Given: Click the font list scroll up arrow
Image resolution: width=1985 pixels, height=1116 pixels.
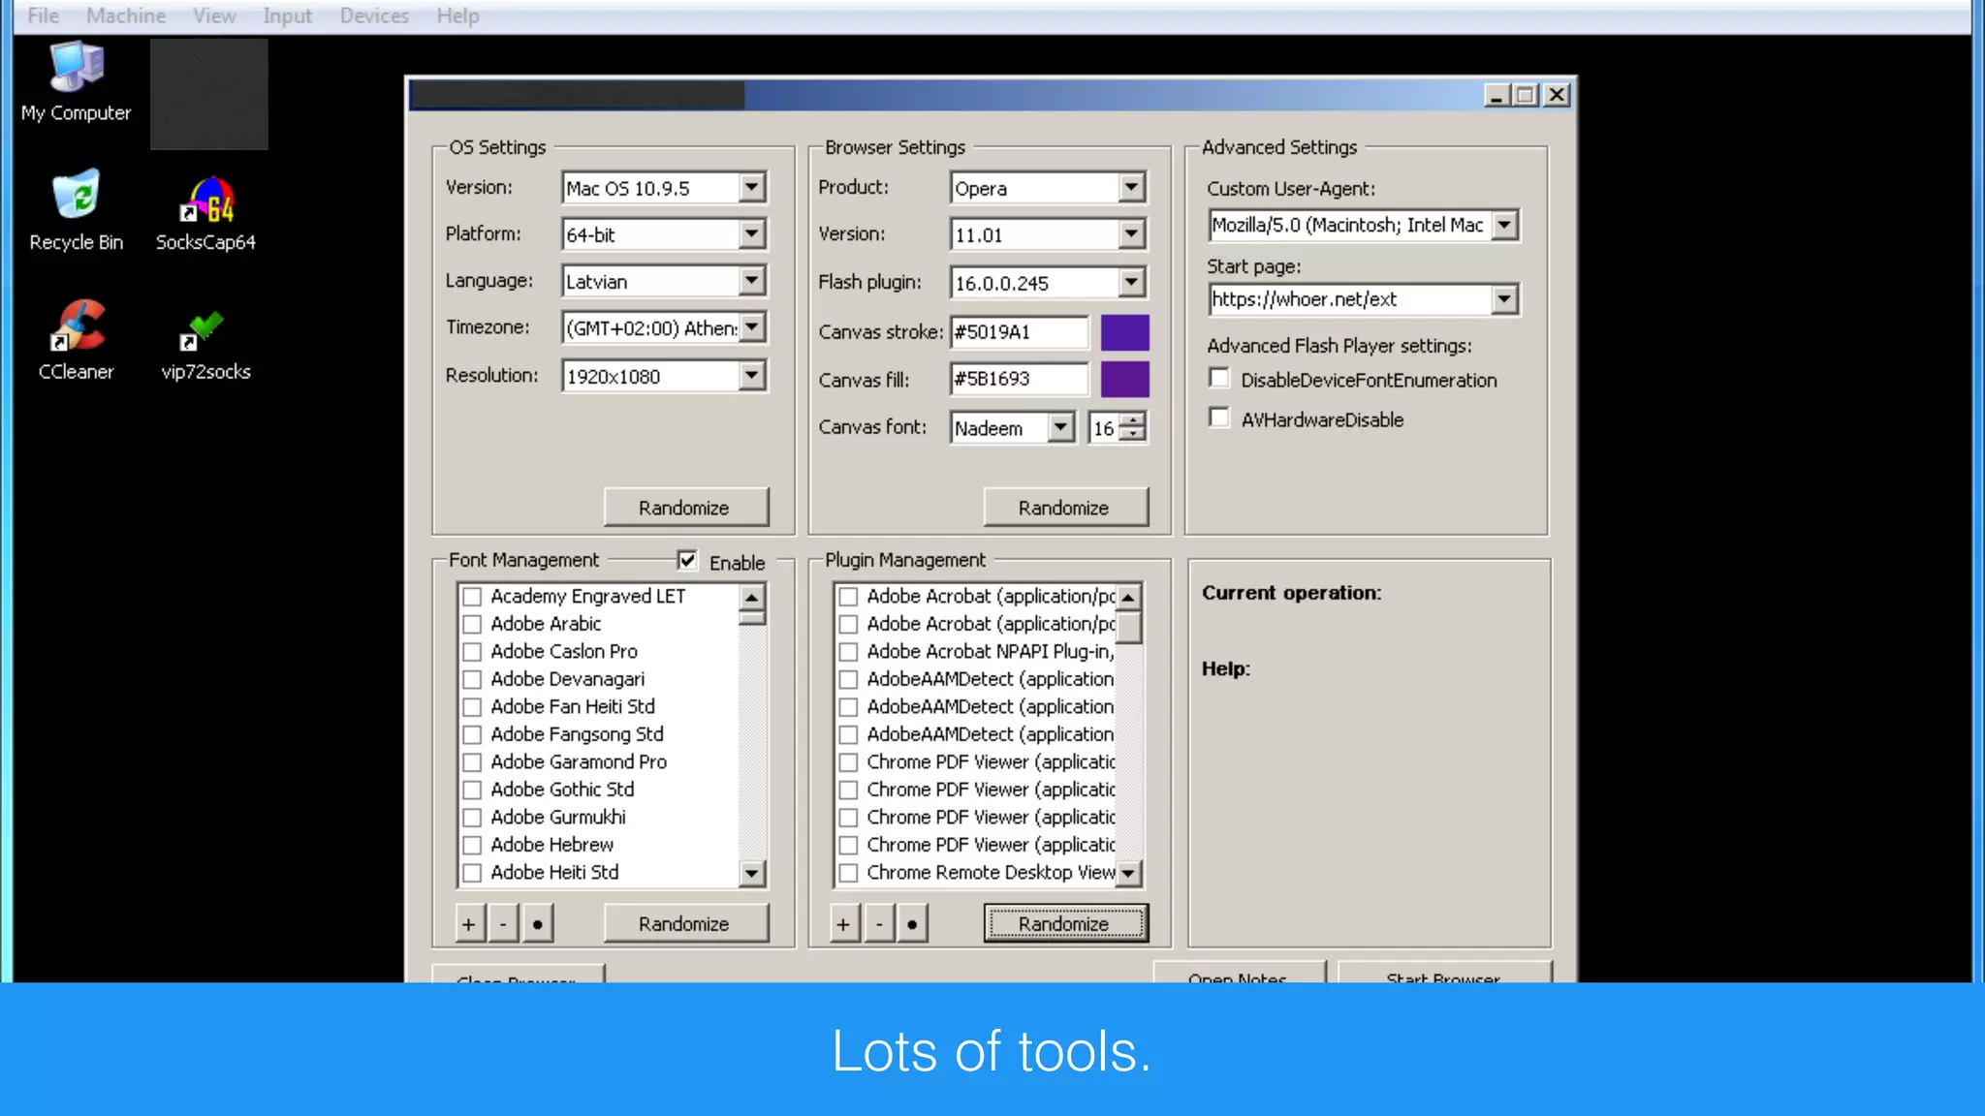Looking at the screenshot, I should pos(752,597).
